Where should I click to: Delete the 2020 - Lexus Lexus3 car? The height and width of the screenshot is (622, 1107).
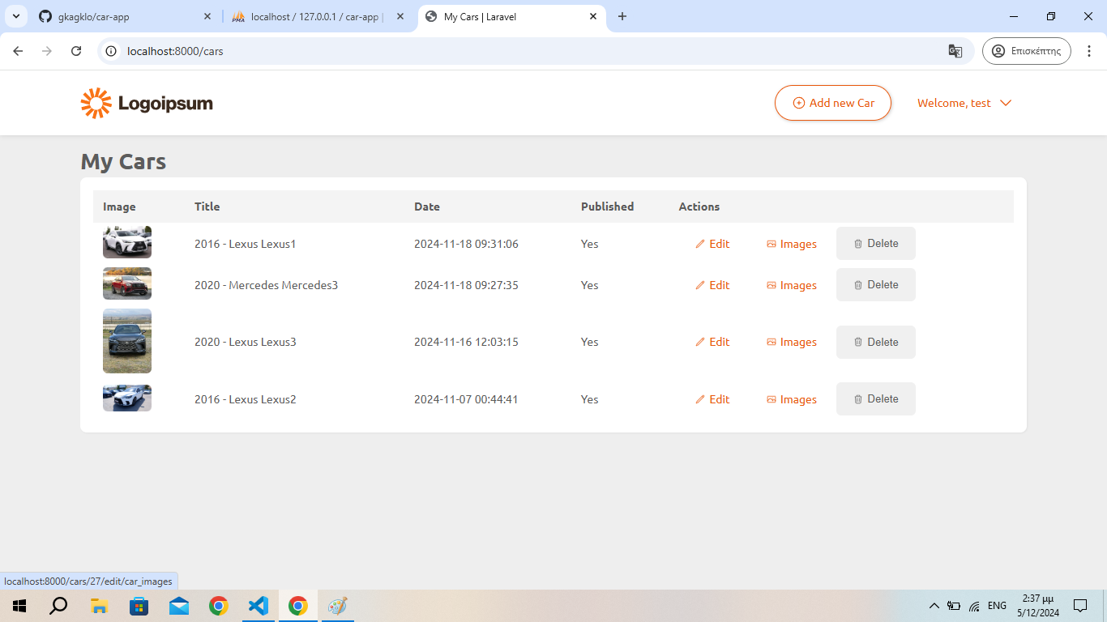coord(876,342)
